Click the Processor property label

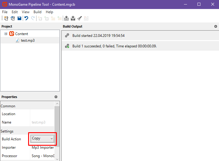10,156
